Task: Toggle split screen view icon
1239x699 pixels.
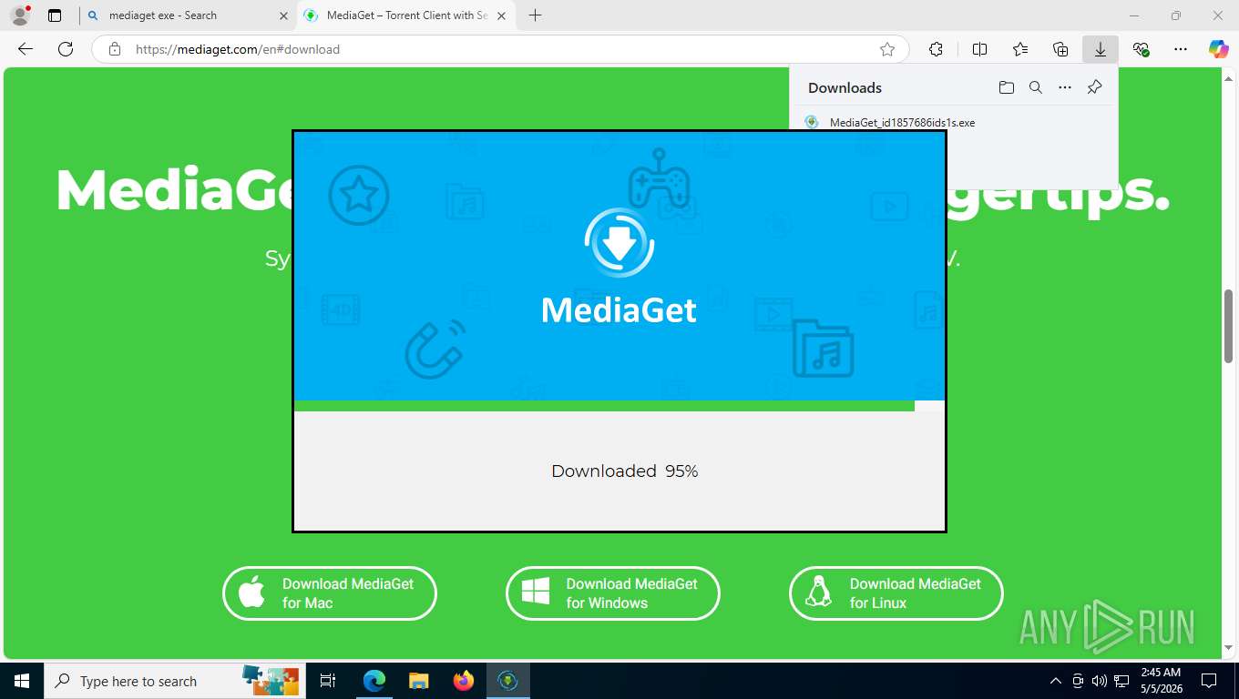Action: [980, 49]
